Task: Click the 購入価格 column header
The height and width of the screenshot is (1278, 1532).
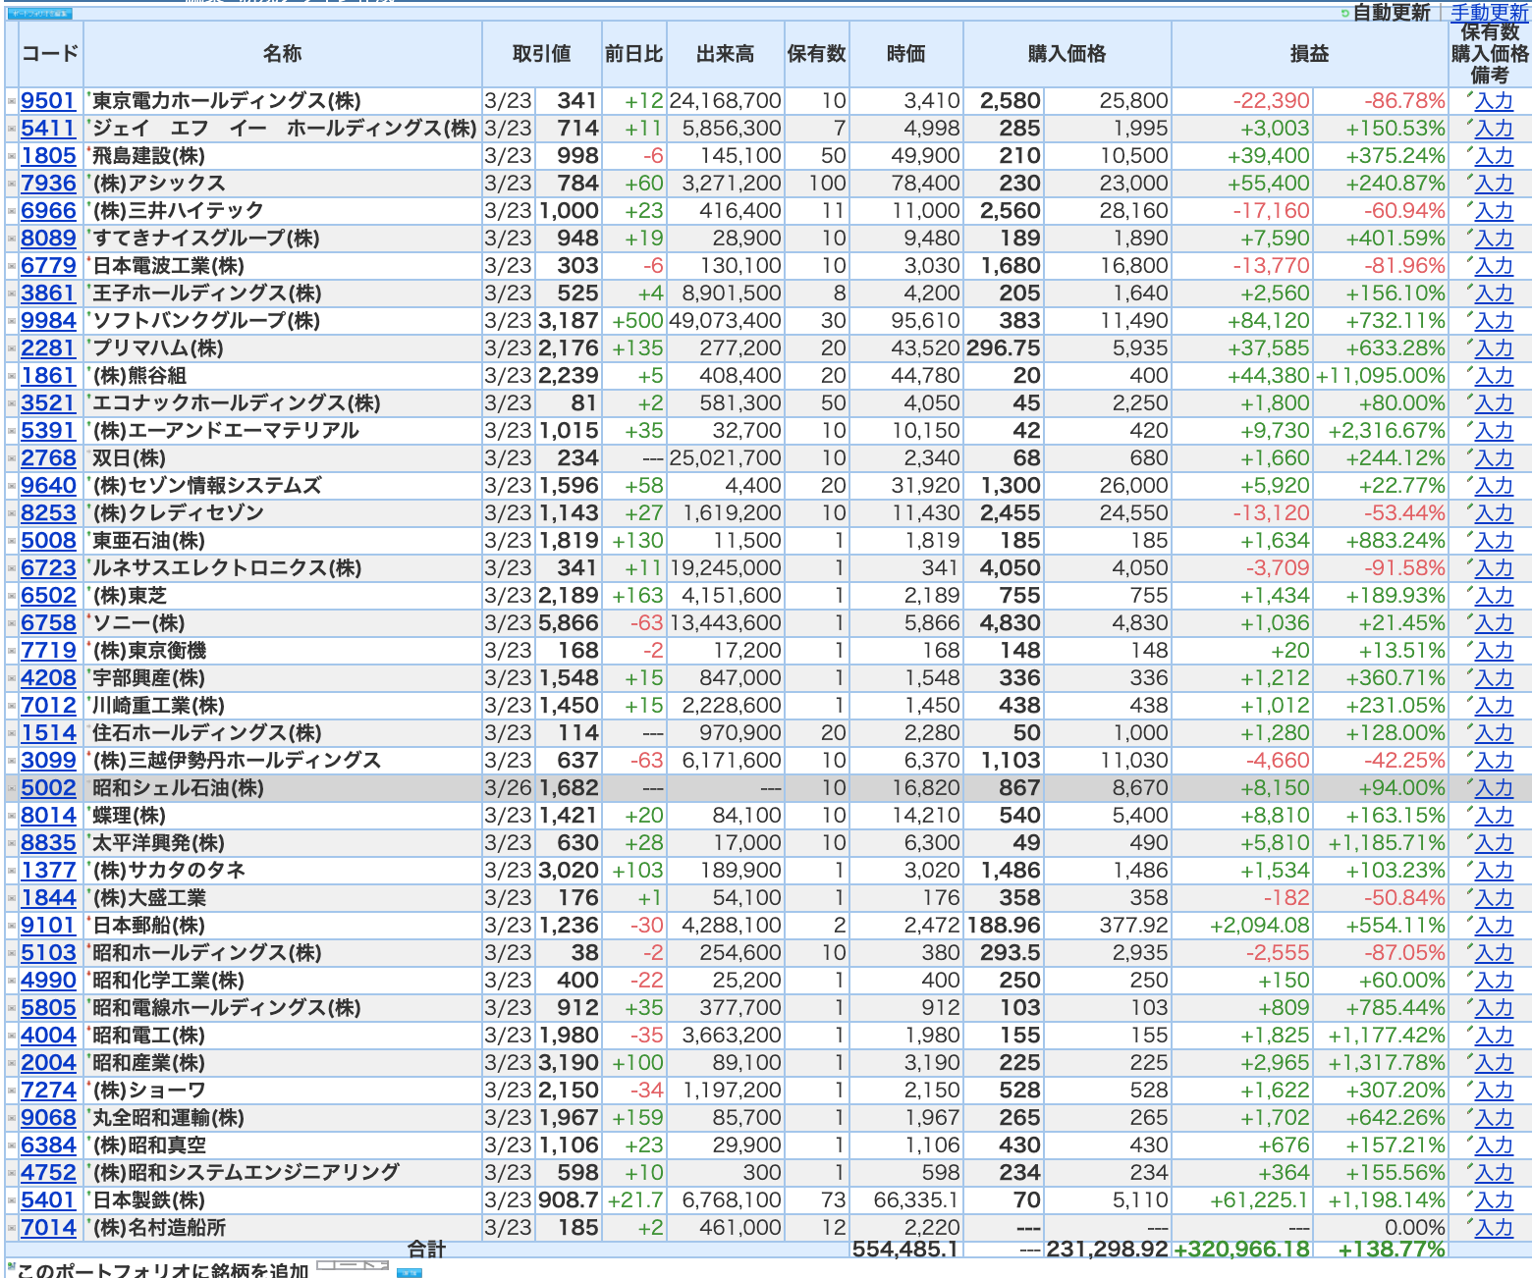Action: [x=1067, y=54]
